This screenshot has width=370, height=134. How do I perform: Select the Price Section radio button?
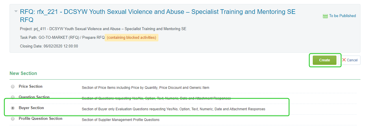(x=12, y=87)
